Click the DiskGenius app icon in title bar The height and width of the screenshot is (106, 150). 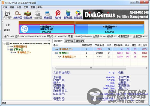pyautogui.click(x=3, y=2)
